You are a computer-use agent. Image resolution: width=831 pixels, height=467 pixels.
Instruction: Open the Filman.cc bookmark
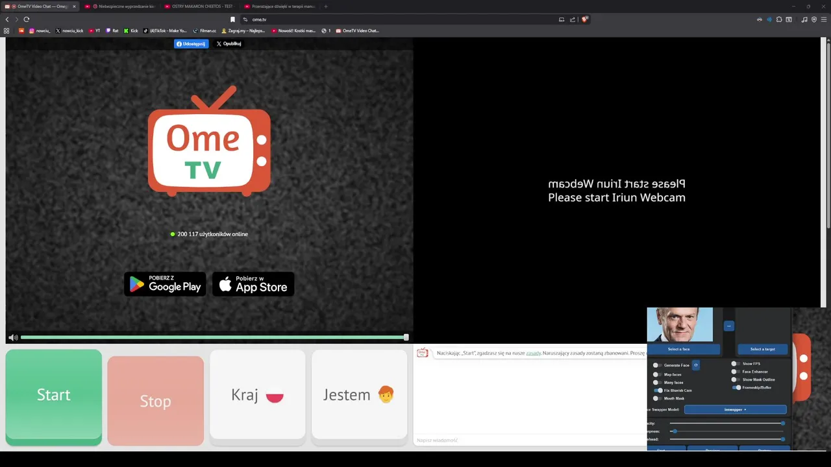(205, 30)
